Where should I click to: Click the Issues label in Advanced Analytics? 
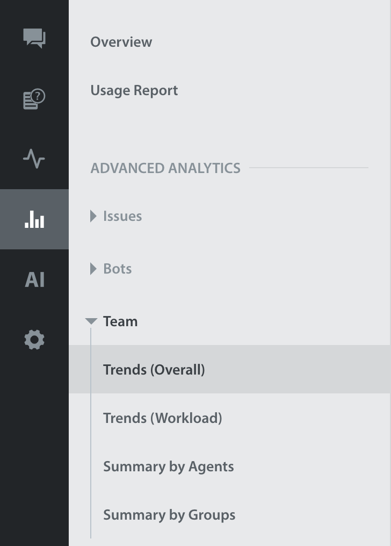[x=122, y=216]
